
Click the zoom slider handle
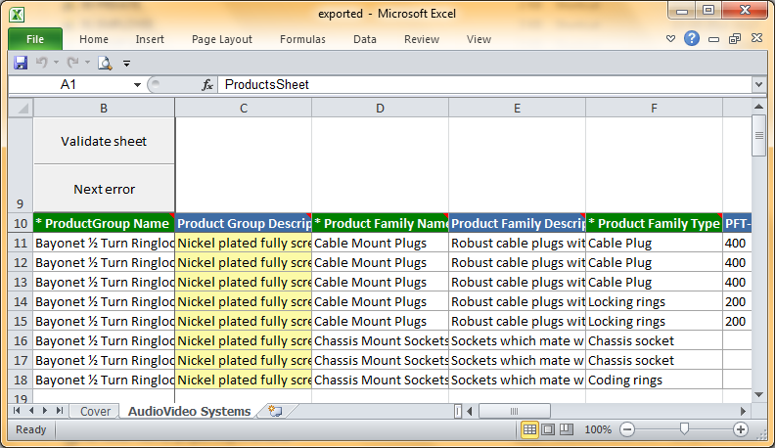684,429
